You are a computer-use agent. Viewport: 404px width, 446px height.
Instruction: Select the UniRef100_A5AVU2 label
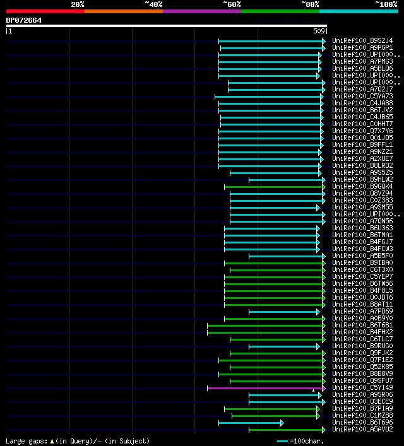[x=362, y=429]
